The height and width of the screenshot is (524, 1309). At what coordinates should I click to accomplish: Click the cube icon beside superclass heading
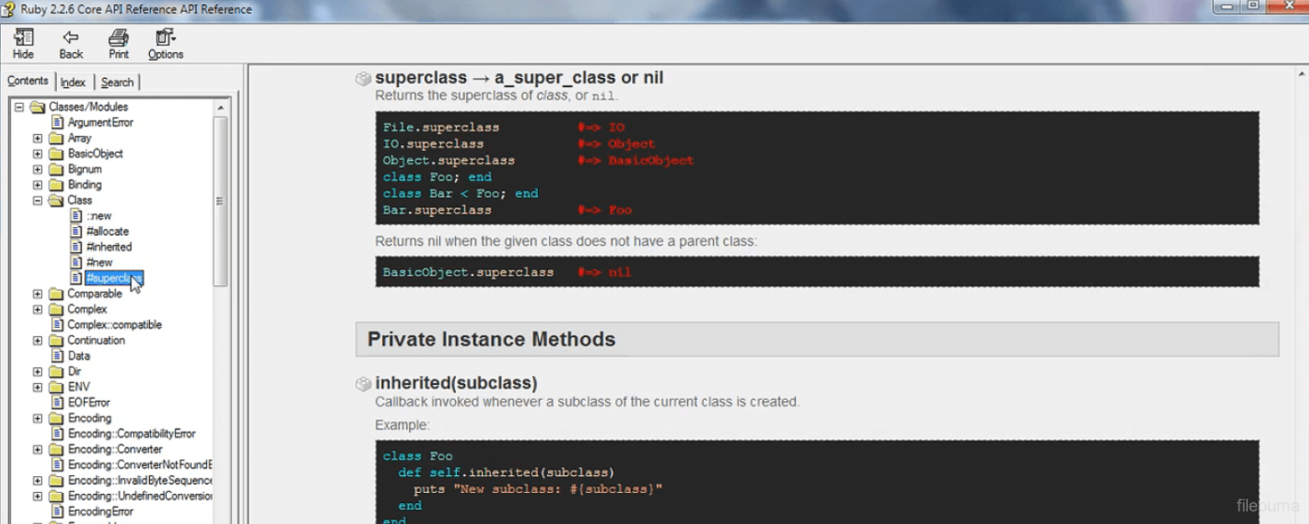click(x=364, y=79)
